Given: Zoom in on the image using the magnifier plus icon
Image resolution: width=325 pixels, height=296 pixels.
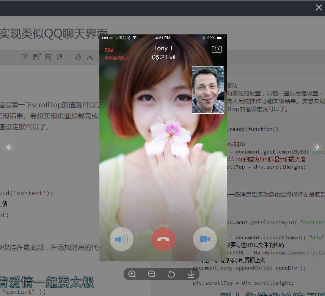Looking at the screenshot, I should [132, 274].
